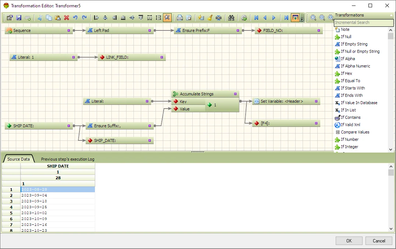Click the Make Same Width icon

coord(150,18)
